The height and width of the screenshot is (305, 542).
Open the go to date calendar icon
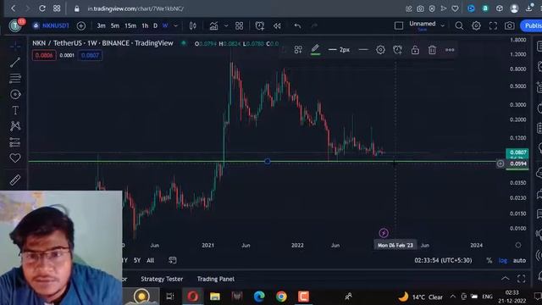(x=172, y=260)
